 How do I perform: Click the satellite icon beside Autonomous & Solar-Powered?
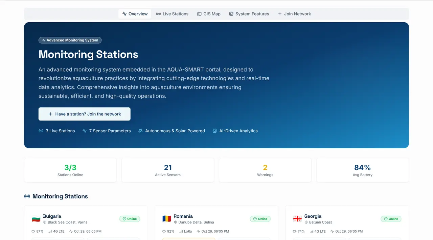(140, 131)
